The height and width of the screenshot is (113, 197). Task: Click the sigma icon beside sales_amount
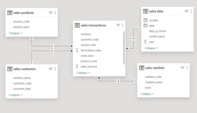click(77, 67)
